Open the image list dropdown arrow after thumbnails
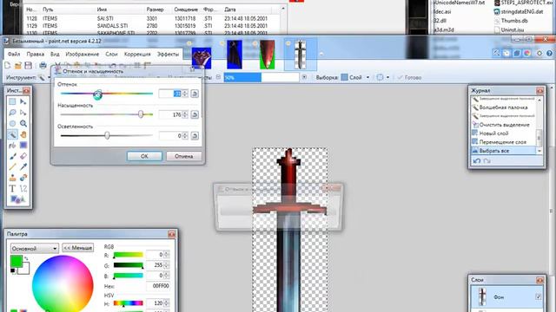The width and height of the screenshot is (556, 312). tap(321, 54)
